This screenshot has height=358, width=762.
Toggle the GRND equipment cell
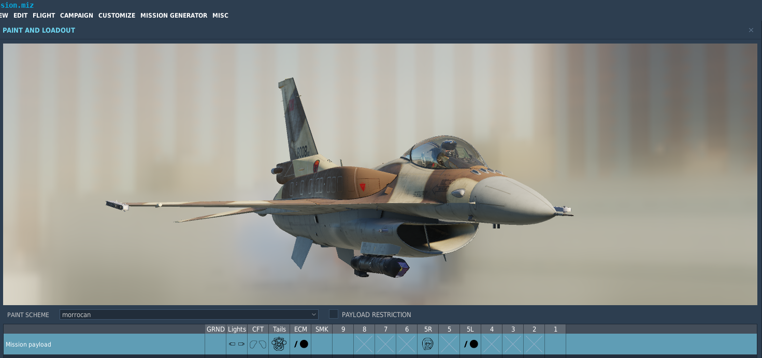coord(215,343)
